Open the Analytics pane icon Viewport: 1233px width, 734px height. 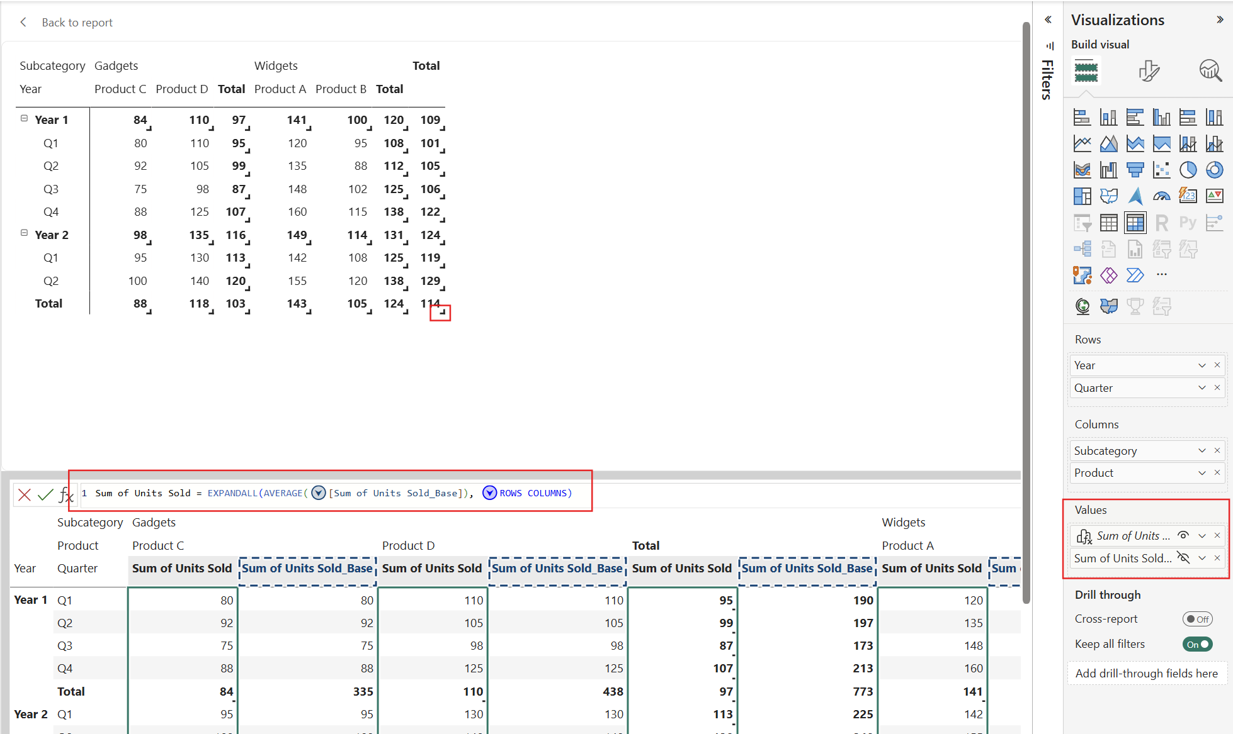pyautogui.click(x=1210, y=70)
